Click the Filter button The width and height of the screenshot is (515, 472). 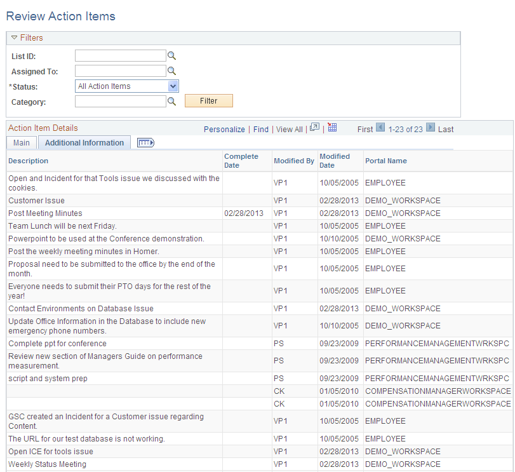(208, 100)
